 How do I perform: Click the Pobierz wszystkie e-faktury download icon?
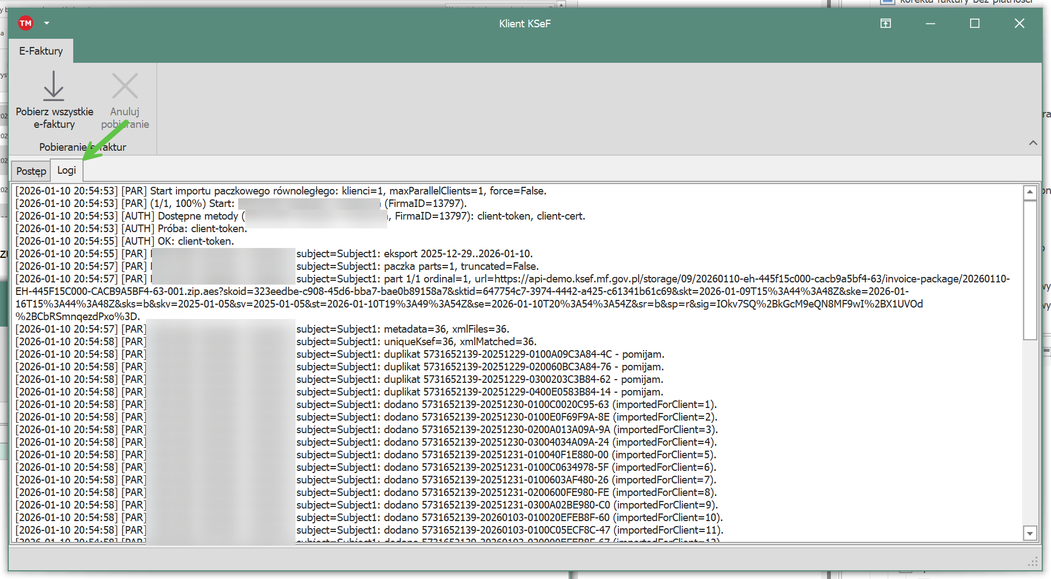coord(54,86)
